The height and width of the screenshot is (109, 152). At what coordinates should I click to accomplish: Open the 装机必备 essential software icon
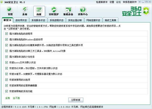[68, 11]
